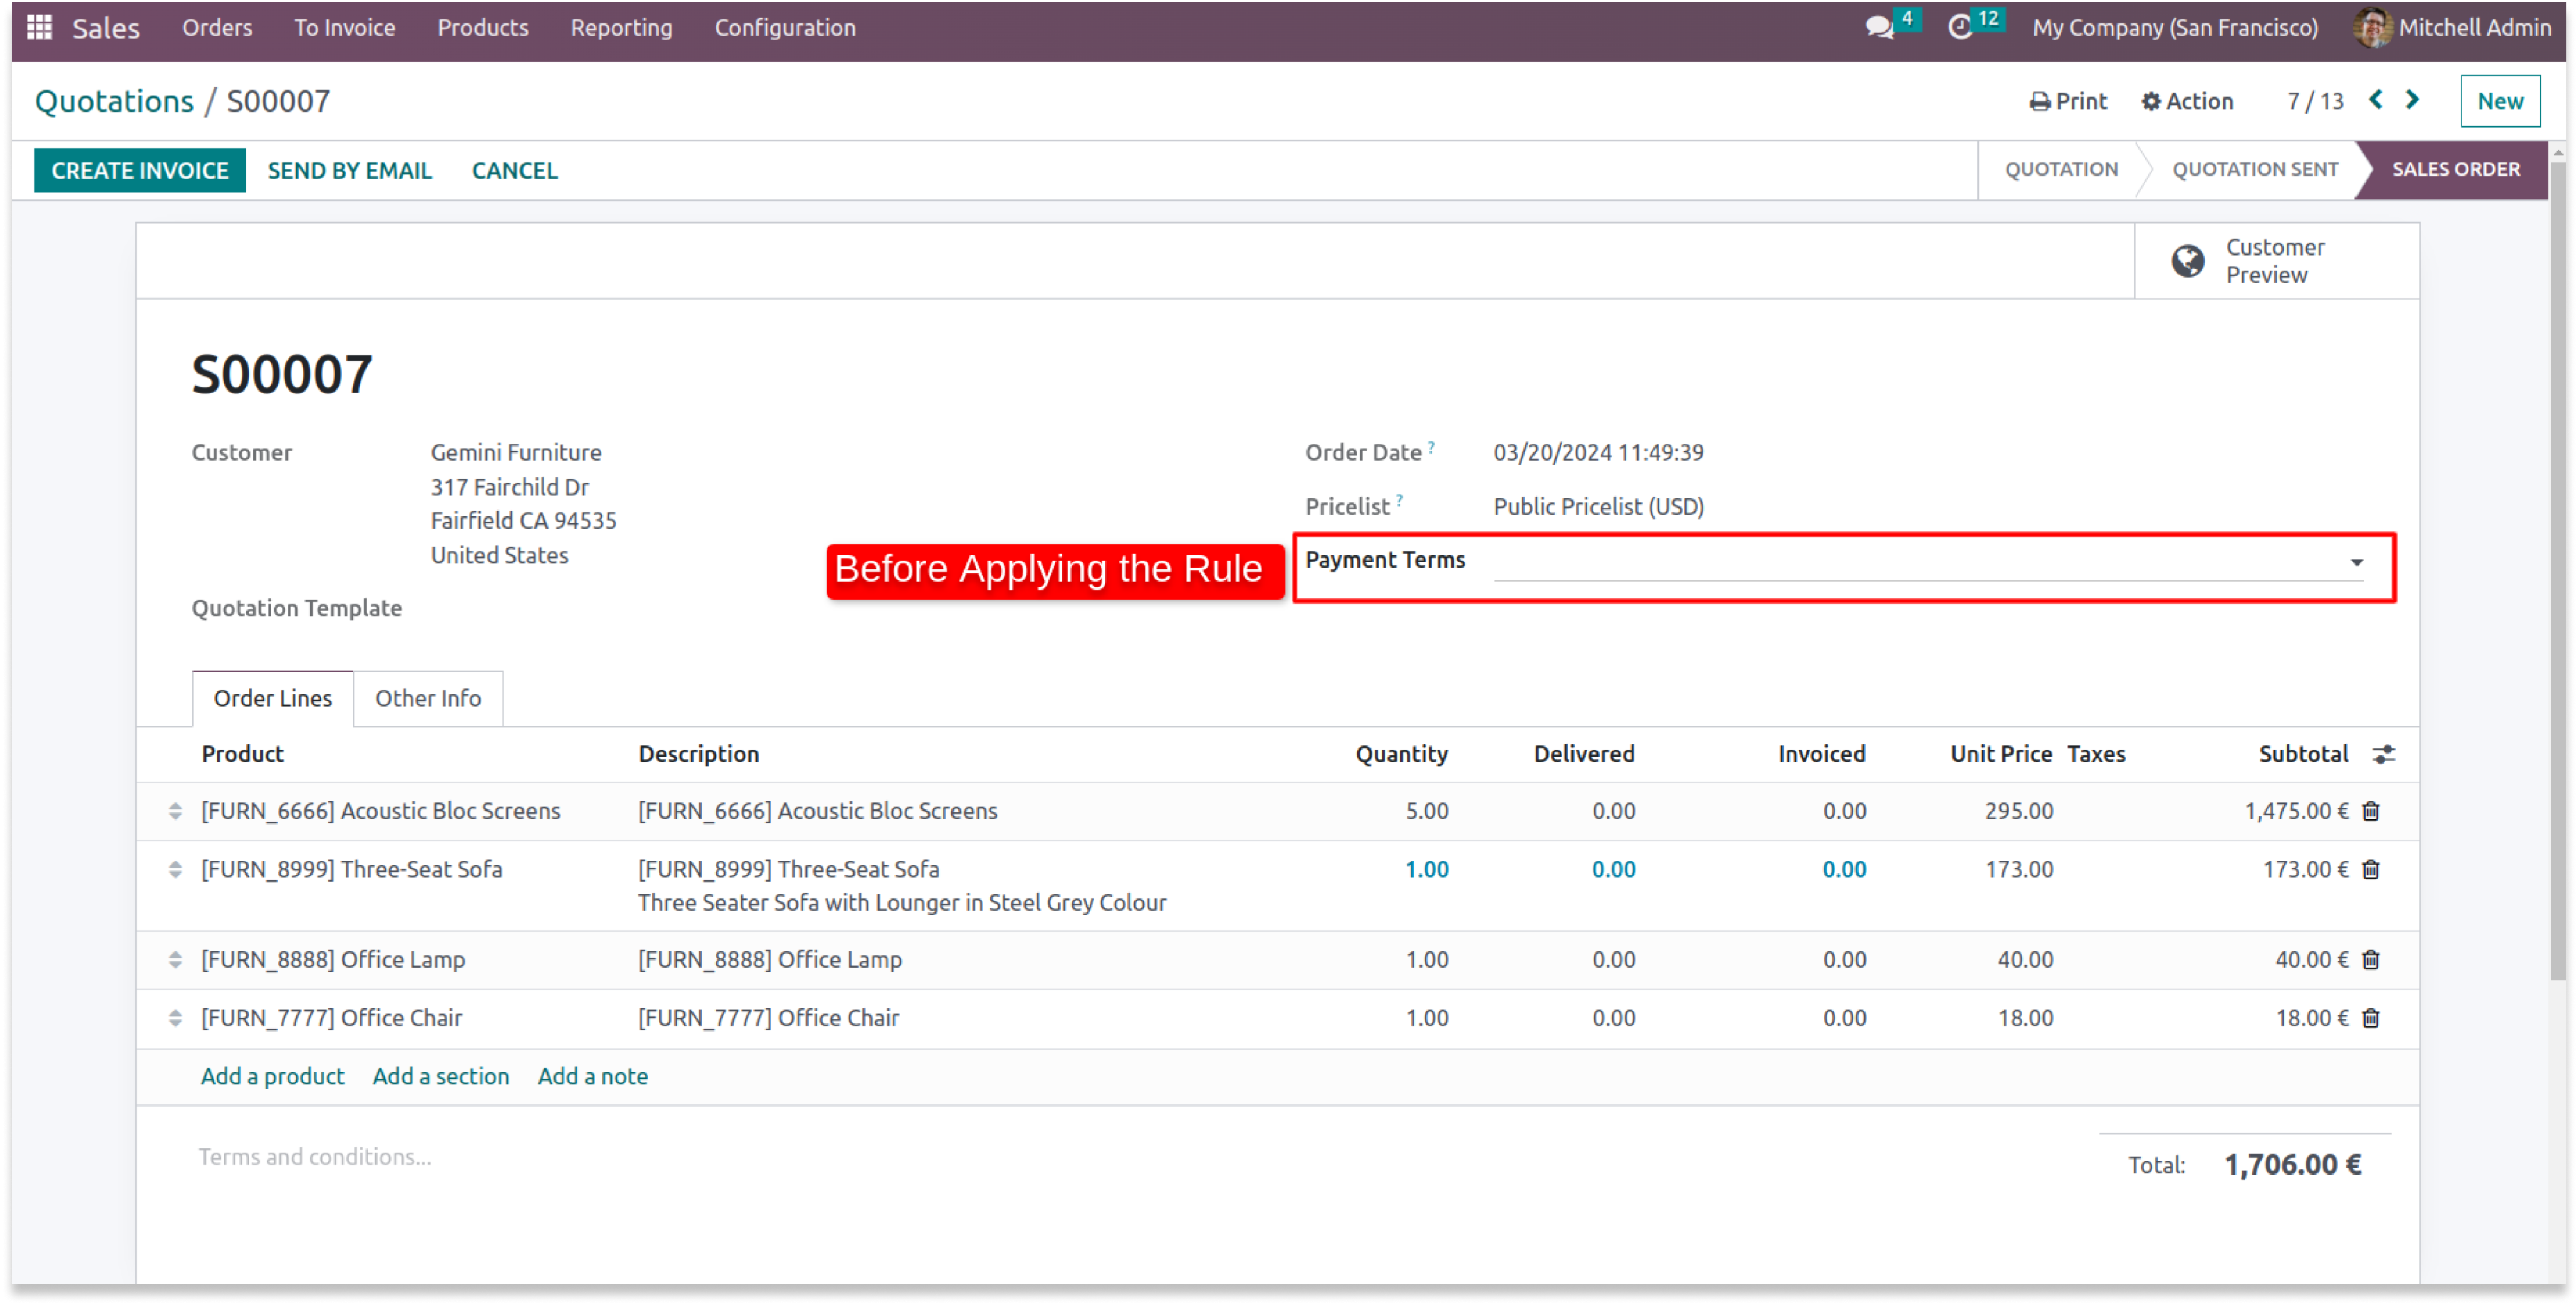Switch to the Other Info tab

coord(428,698)
